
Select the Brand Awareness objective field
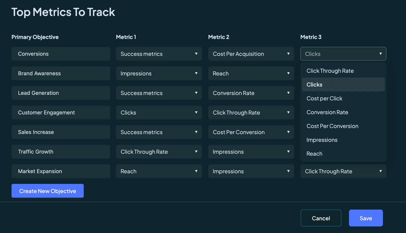click(61, 73)
